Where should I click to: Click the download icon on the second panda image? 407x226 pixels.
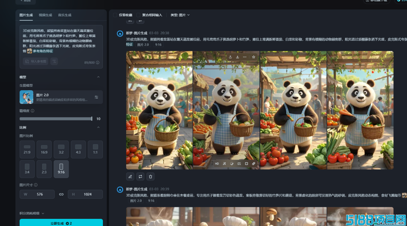pyautogui.click(x=237, y=57)
